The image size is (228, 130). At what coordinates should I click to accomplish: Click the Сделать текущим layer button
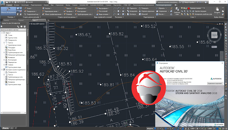[199, 11]
